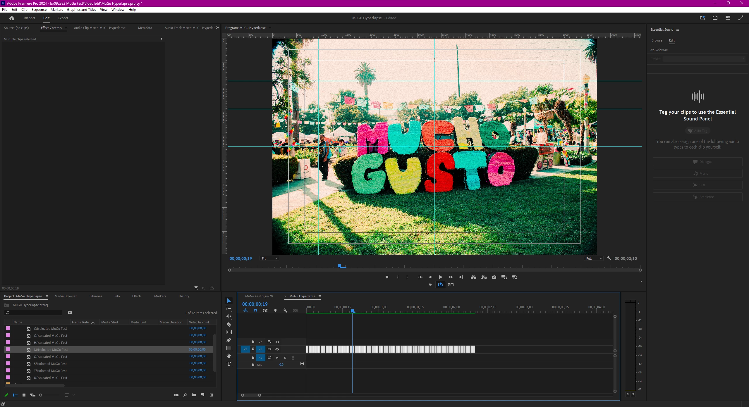
Task: Expand hidden panel tabs chevron
Action: coord(218,28)
